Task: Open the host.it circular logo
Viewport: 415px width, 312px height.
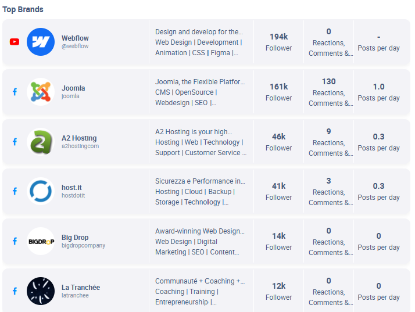Action: point(41,191)
